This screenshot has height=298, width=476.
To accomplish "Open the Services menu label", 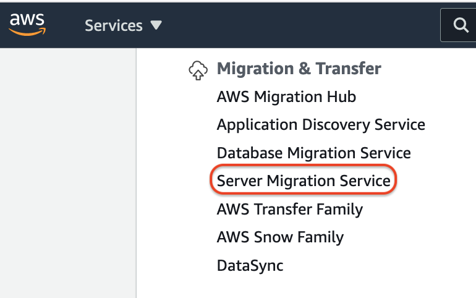I will (x=114, y=25).
